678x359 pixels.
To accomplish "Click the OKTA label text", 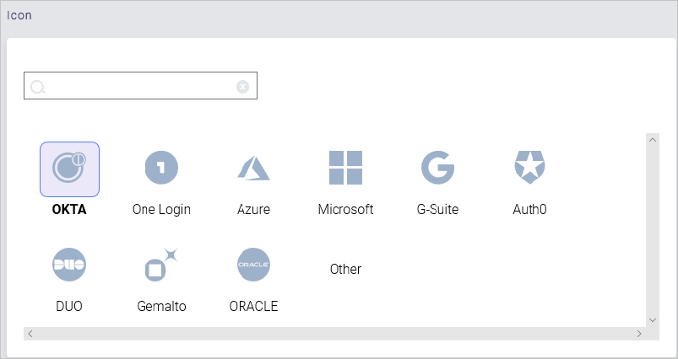I will coord(69,209).
